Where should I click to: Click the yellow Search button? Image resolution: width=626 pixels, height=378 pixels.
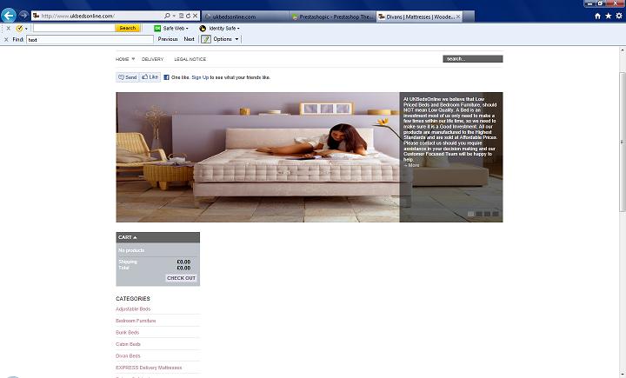tap(127, 28)
